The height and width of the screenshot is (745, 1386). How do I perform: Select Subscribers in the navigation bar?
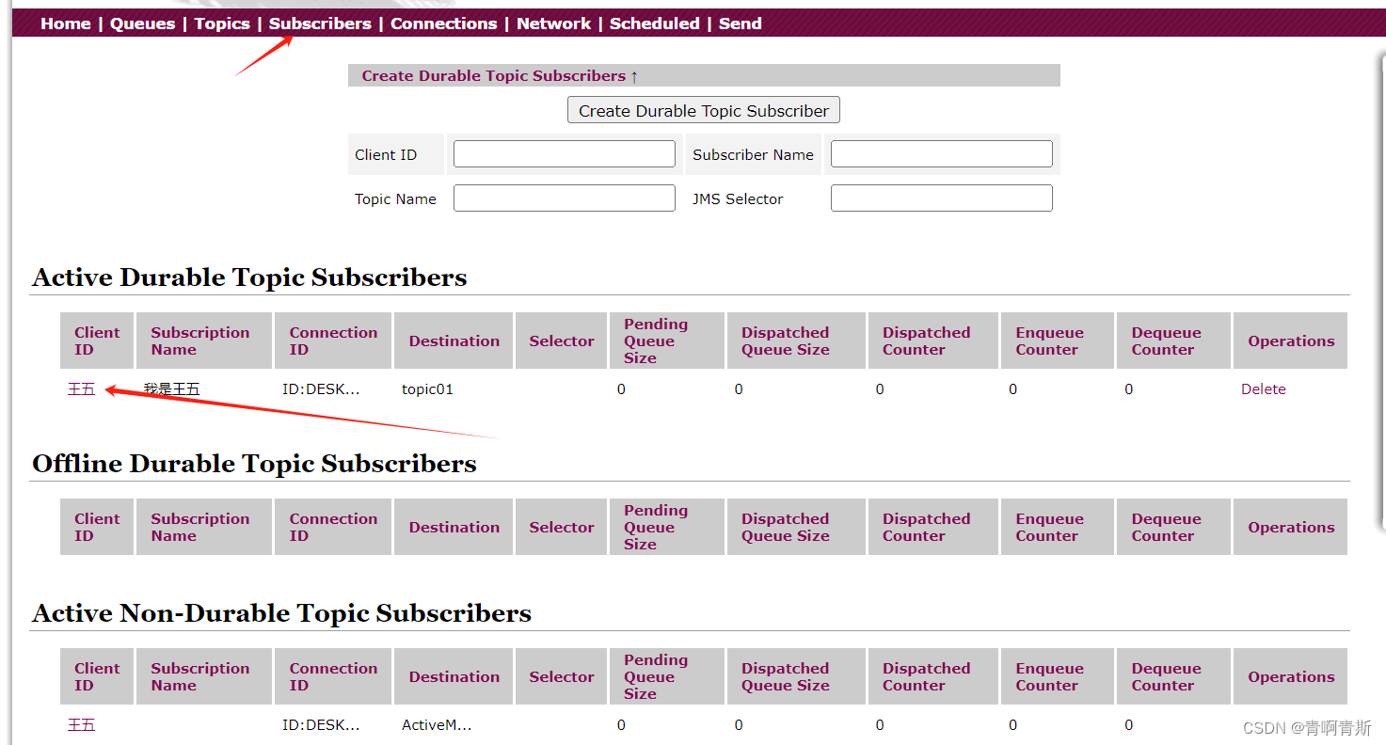point(320,24)
